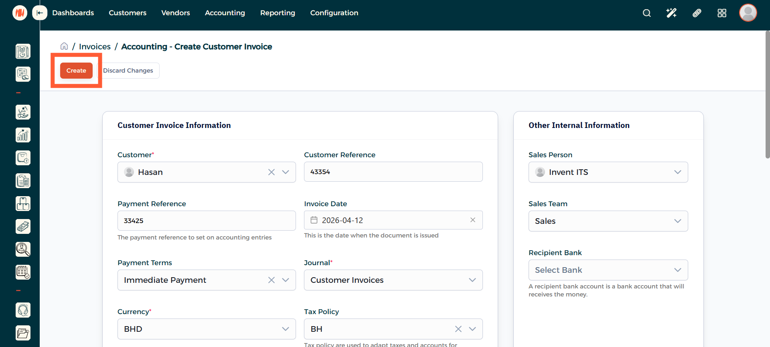Expand the Journal dropdown
This screenshot has height=347, width=770.
pyautogui.click(x=472, y=280)
